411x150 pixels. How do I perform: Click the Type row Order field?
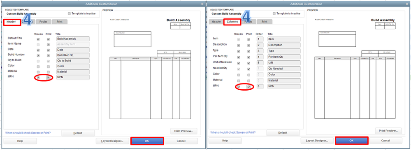(260, 51)
